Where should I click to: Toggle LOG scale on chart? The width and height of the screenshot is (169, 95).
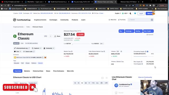pos(106,83)
